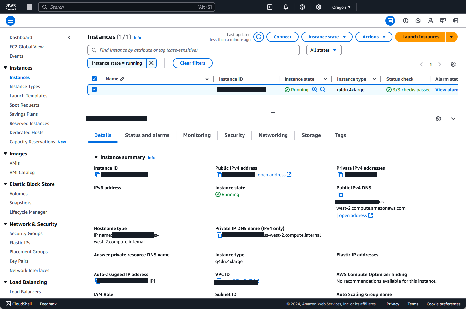Viewport: 466px width, 309px height.
Task: Sort by Instance type column arrow
Action: pyautogui.click(x=374, y=79)
